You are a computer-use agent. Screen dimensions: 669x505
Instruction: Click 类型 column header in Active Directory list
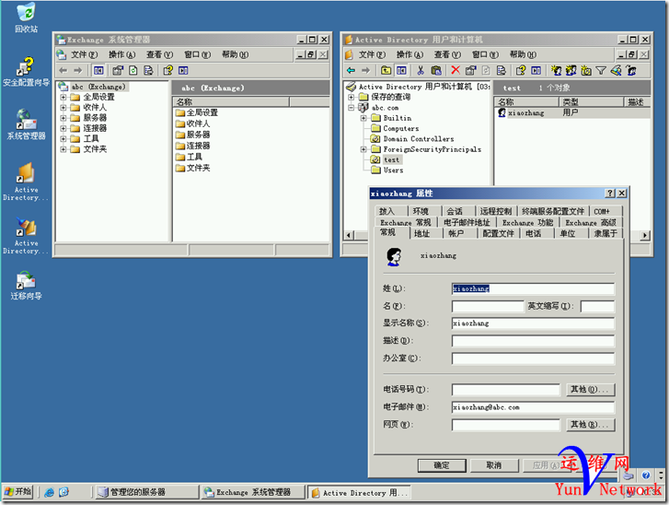coord(591,101)
